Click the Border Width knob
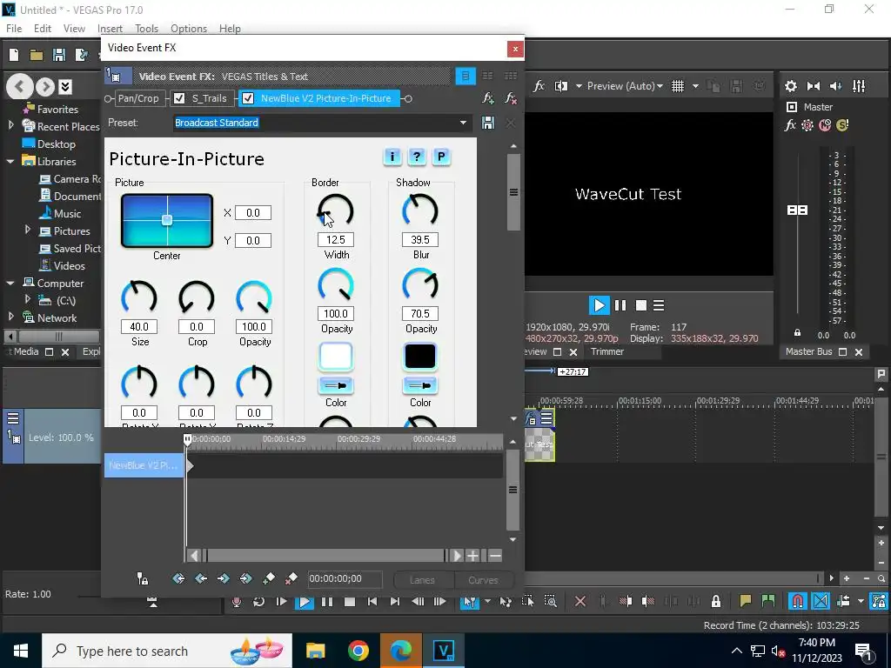 [335, 211]
